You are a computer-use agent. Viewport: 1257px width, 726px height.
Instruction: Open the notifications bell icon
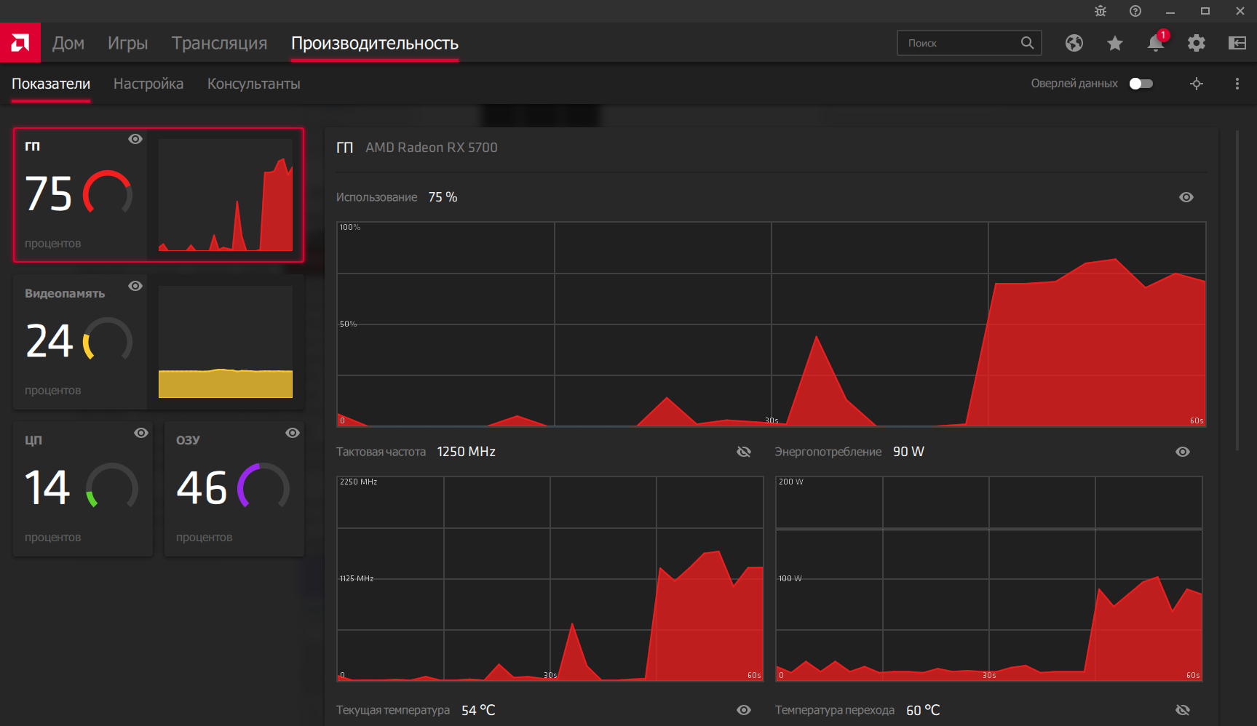tap(1156, 42)
